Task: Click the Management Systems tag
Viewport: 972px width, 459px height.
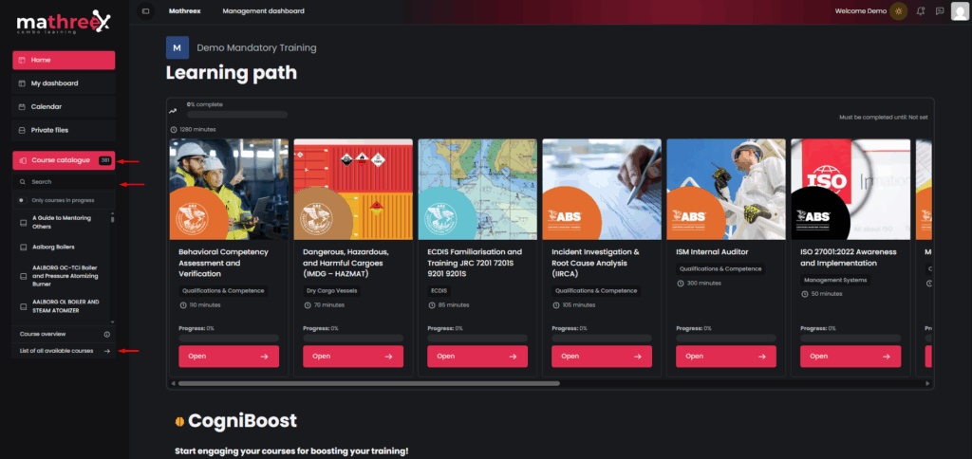Action: click(x=835, y=280)
